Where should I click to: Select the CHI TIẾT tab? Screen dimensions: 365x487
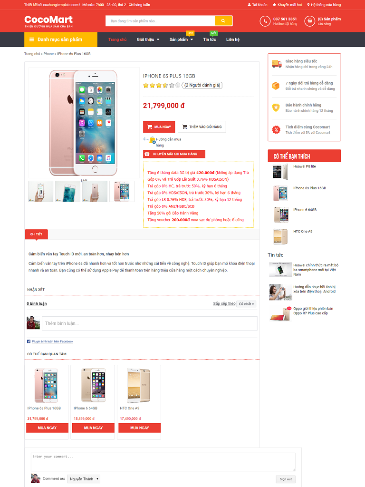click(x=36, y=234)
